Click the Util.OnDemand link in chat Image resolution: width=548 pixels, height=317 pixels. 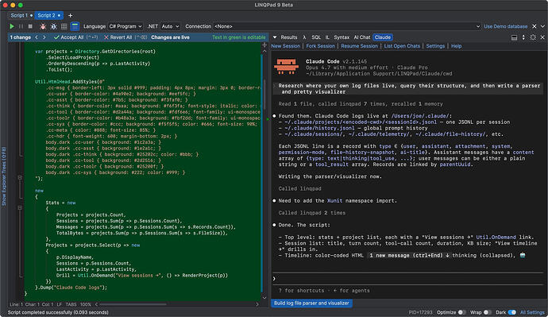point(496,238)
